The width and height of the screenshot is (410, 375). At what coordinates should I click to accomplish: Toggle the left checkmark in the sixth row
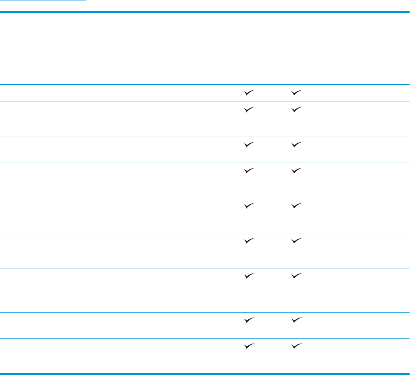[x=249, y=241]
